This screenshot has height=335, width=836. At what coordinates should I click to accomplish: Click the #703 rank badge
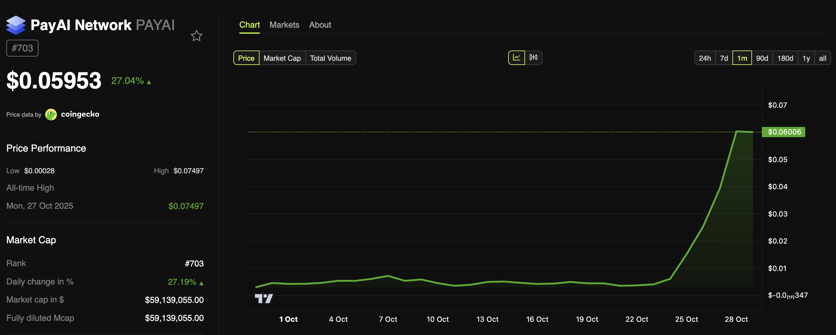coord(22,48)
